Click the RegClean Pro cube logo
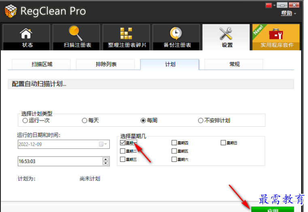 tap(11, 11)
